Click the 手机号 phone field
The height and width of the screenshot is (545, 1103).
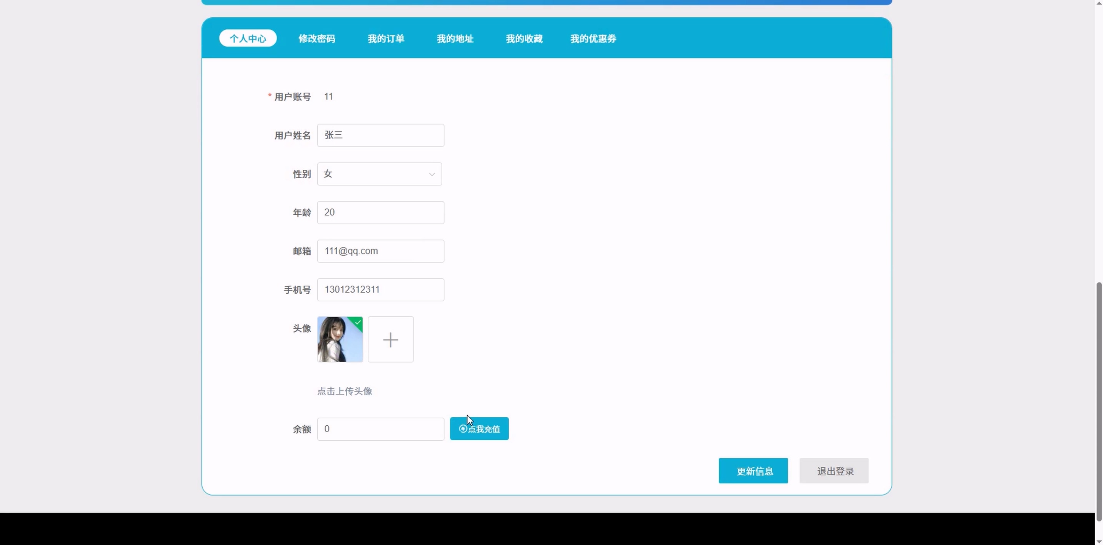(x=380, y=290)
